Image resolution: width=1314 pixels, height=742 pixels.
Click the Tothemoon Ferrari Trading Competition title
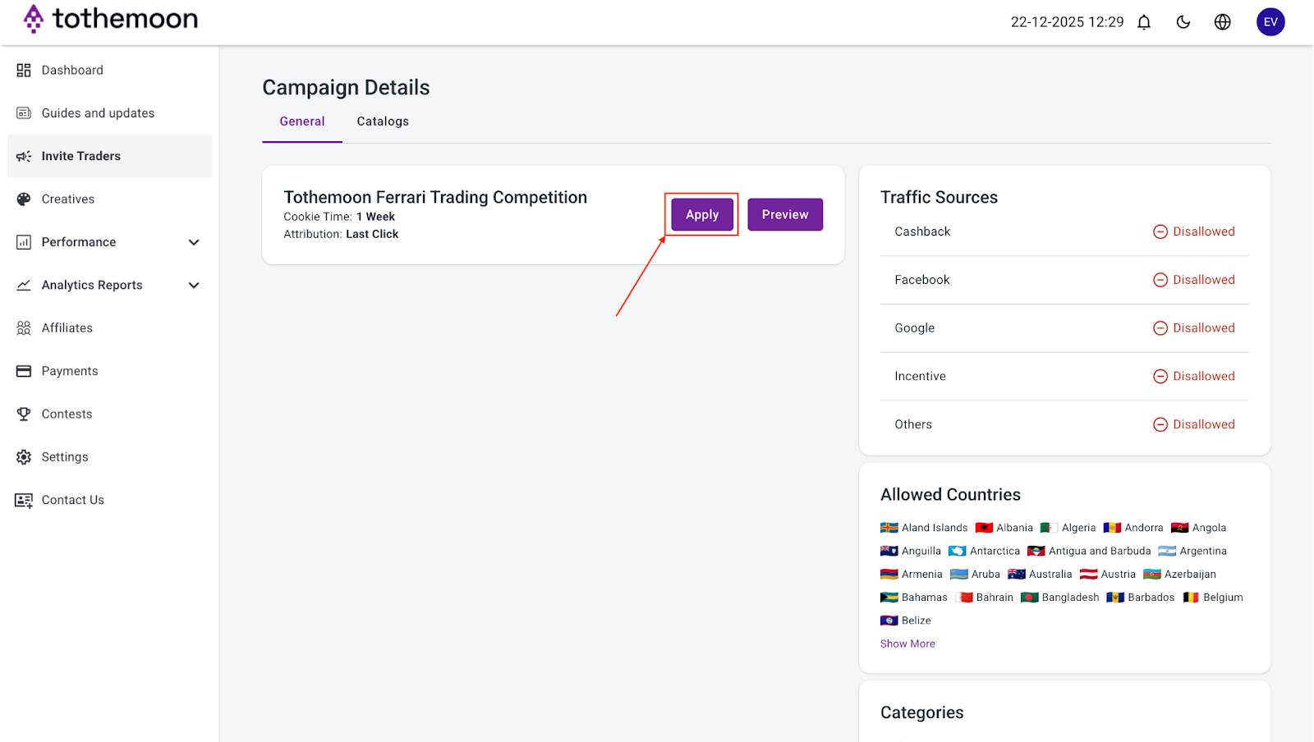(435, 197)
